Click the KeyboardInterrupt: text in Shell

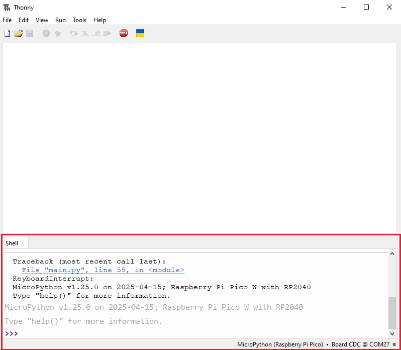(x=53, y=279)
